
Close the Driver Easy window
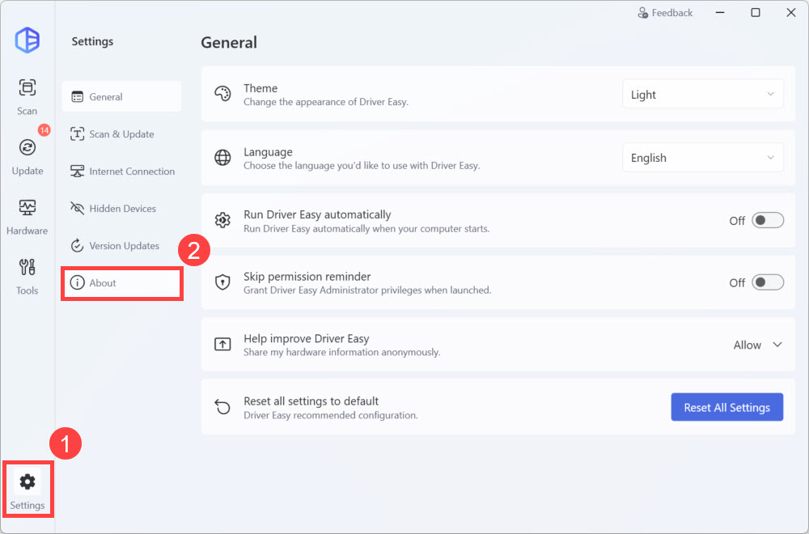click(791, 12)
